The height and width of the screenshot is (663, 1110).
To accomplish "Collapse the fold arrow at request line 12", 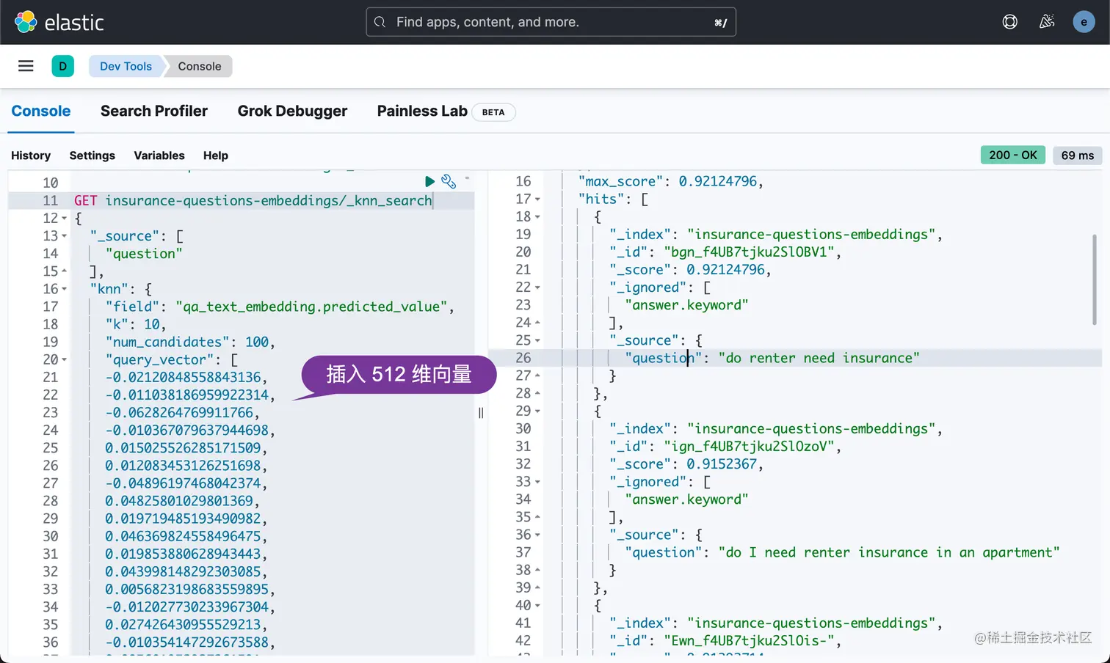I will tap(64, 219).
